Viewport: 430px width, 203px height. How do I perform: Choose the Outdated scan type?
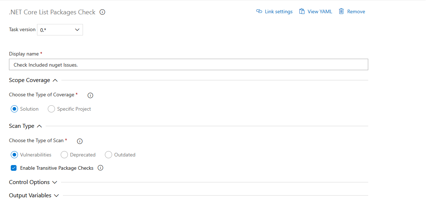[x=108, y=155]
